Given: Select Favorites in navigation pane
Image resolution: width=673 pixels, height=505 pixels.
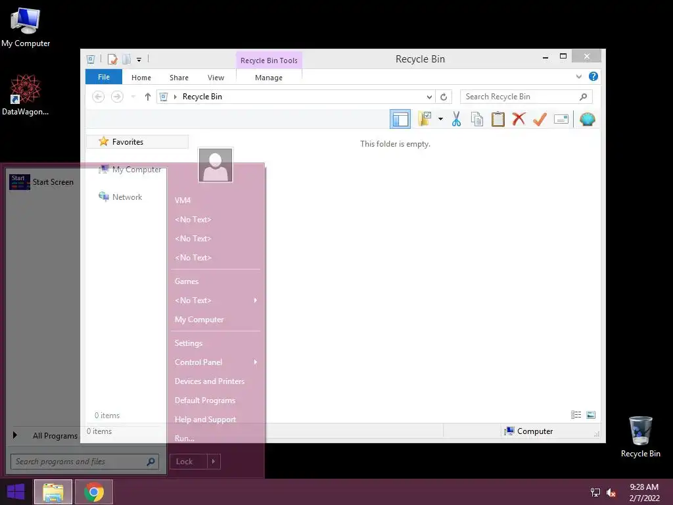Looking at the screenshot, I should click(x=137, y=142).
